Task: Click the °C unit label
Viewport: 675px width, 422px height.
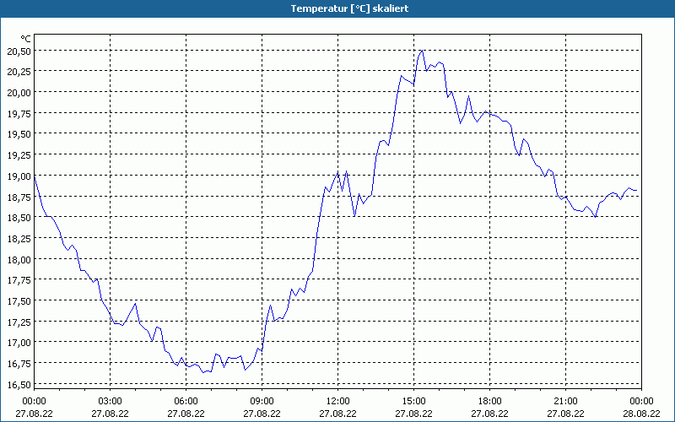Action: (26, 39)
